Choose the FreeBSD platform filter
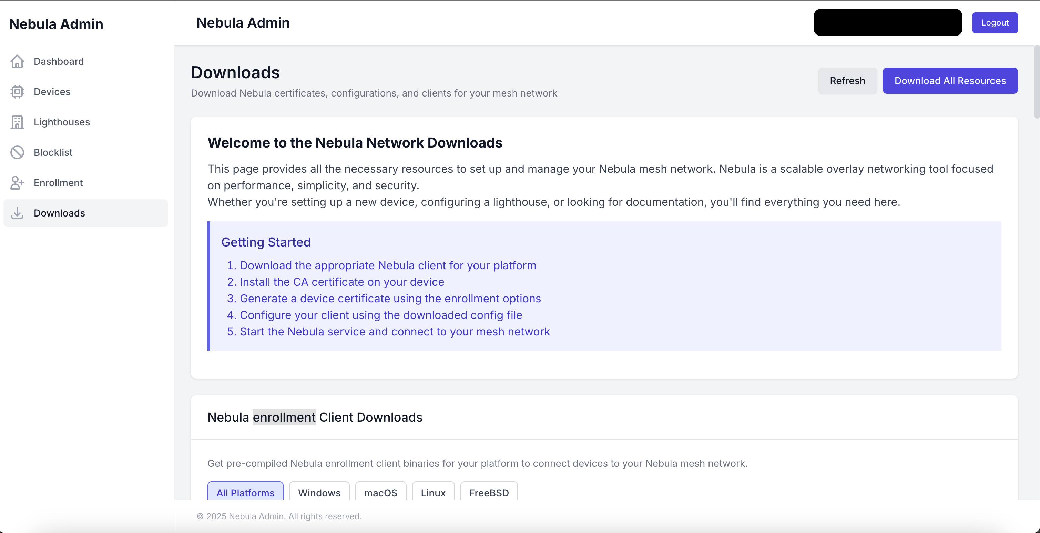Viewport: 1040px width, 533px height. (x=489, y=492)
